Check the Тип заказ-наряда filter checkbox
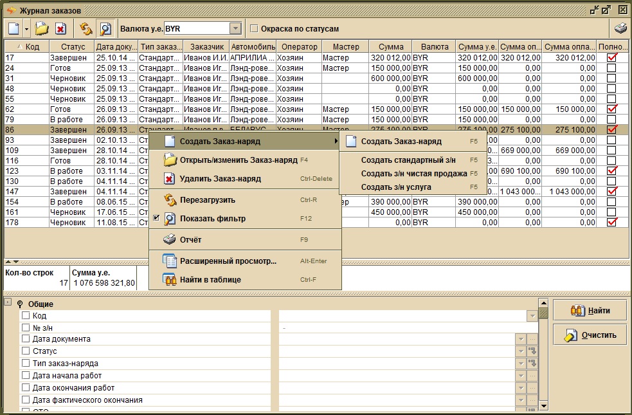The width and height of the screenshot is (632, 415). pyautogui.click(x=26, y=363)
